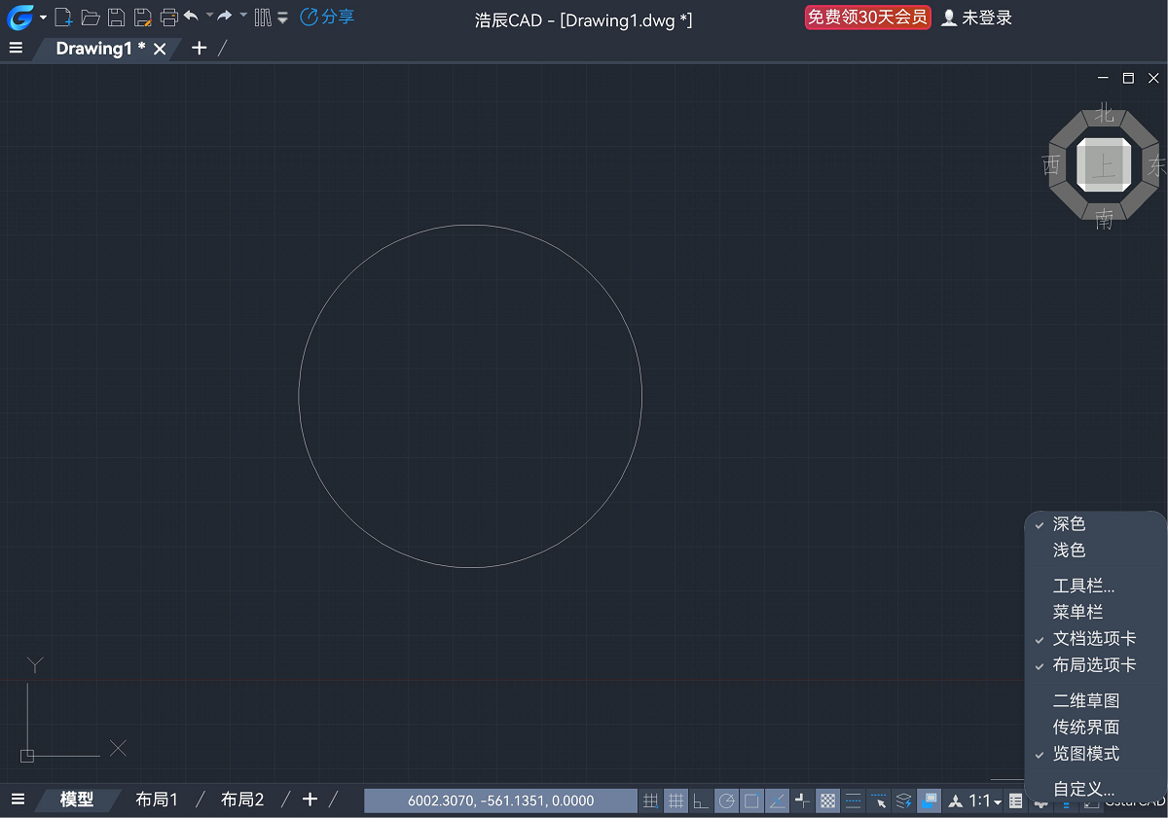The width and height of the screenshot is (1168, 818).
Task: Open the Undo history dropdown arrow
Action: [208, 17]
